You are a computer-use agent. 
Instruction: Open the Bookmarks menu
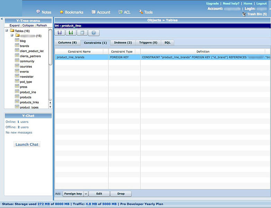tap(71, 12)
